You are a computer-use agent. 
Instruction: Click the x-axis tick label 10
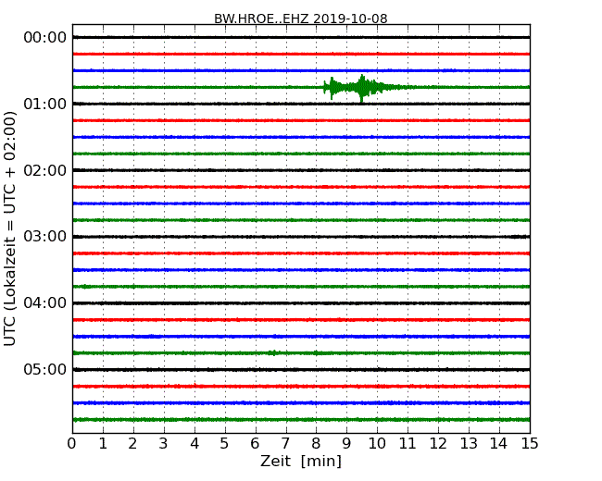pyautogui.click(x=377, y=444)
